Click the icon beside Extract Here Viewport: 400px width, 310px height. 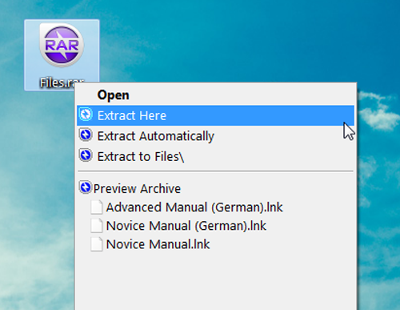[x=86, y=115]
